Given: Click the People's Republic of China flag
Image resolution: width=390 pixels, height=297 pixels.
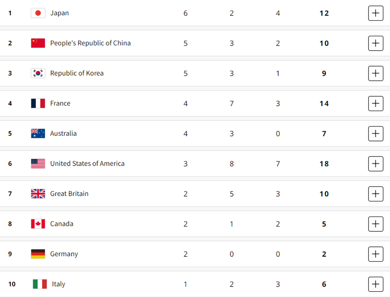Looking at the screenshot, I should click(38, 43).
